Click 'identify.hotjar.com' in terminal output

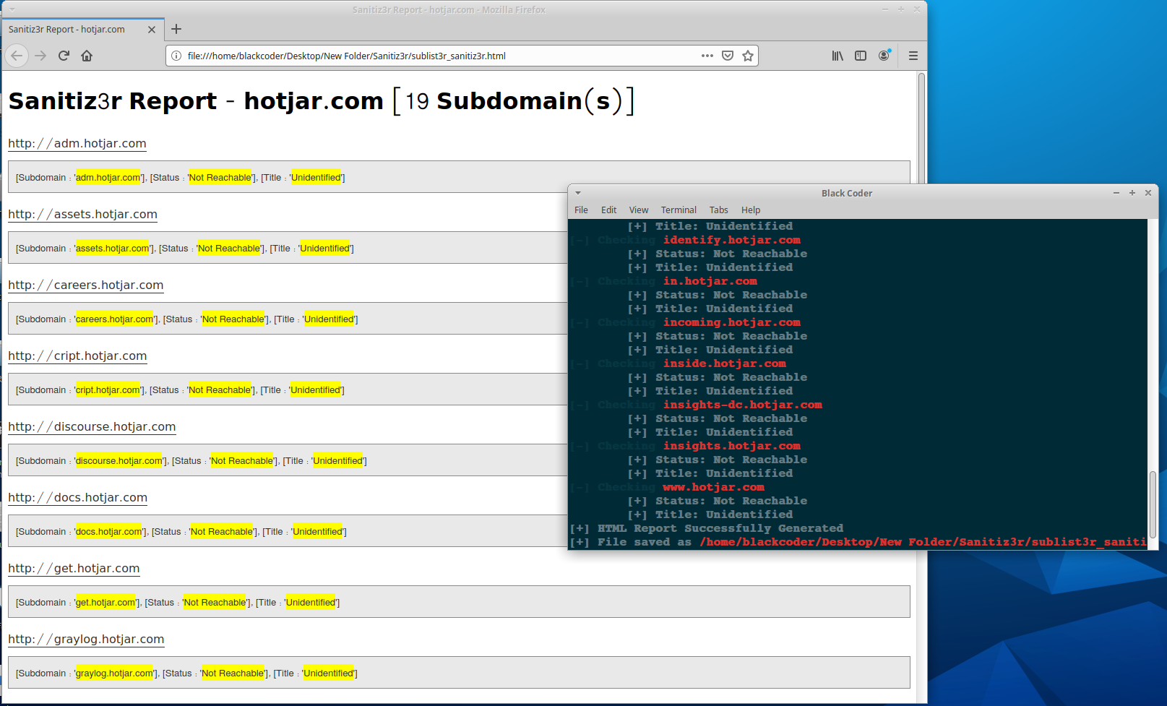pyautogui.click(x=731, y=240)
